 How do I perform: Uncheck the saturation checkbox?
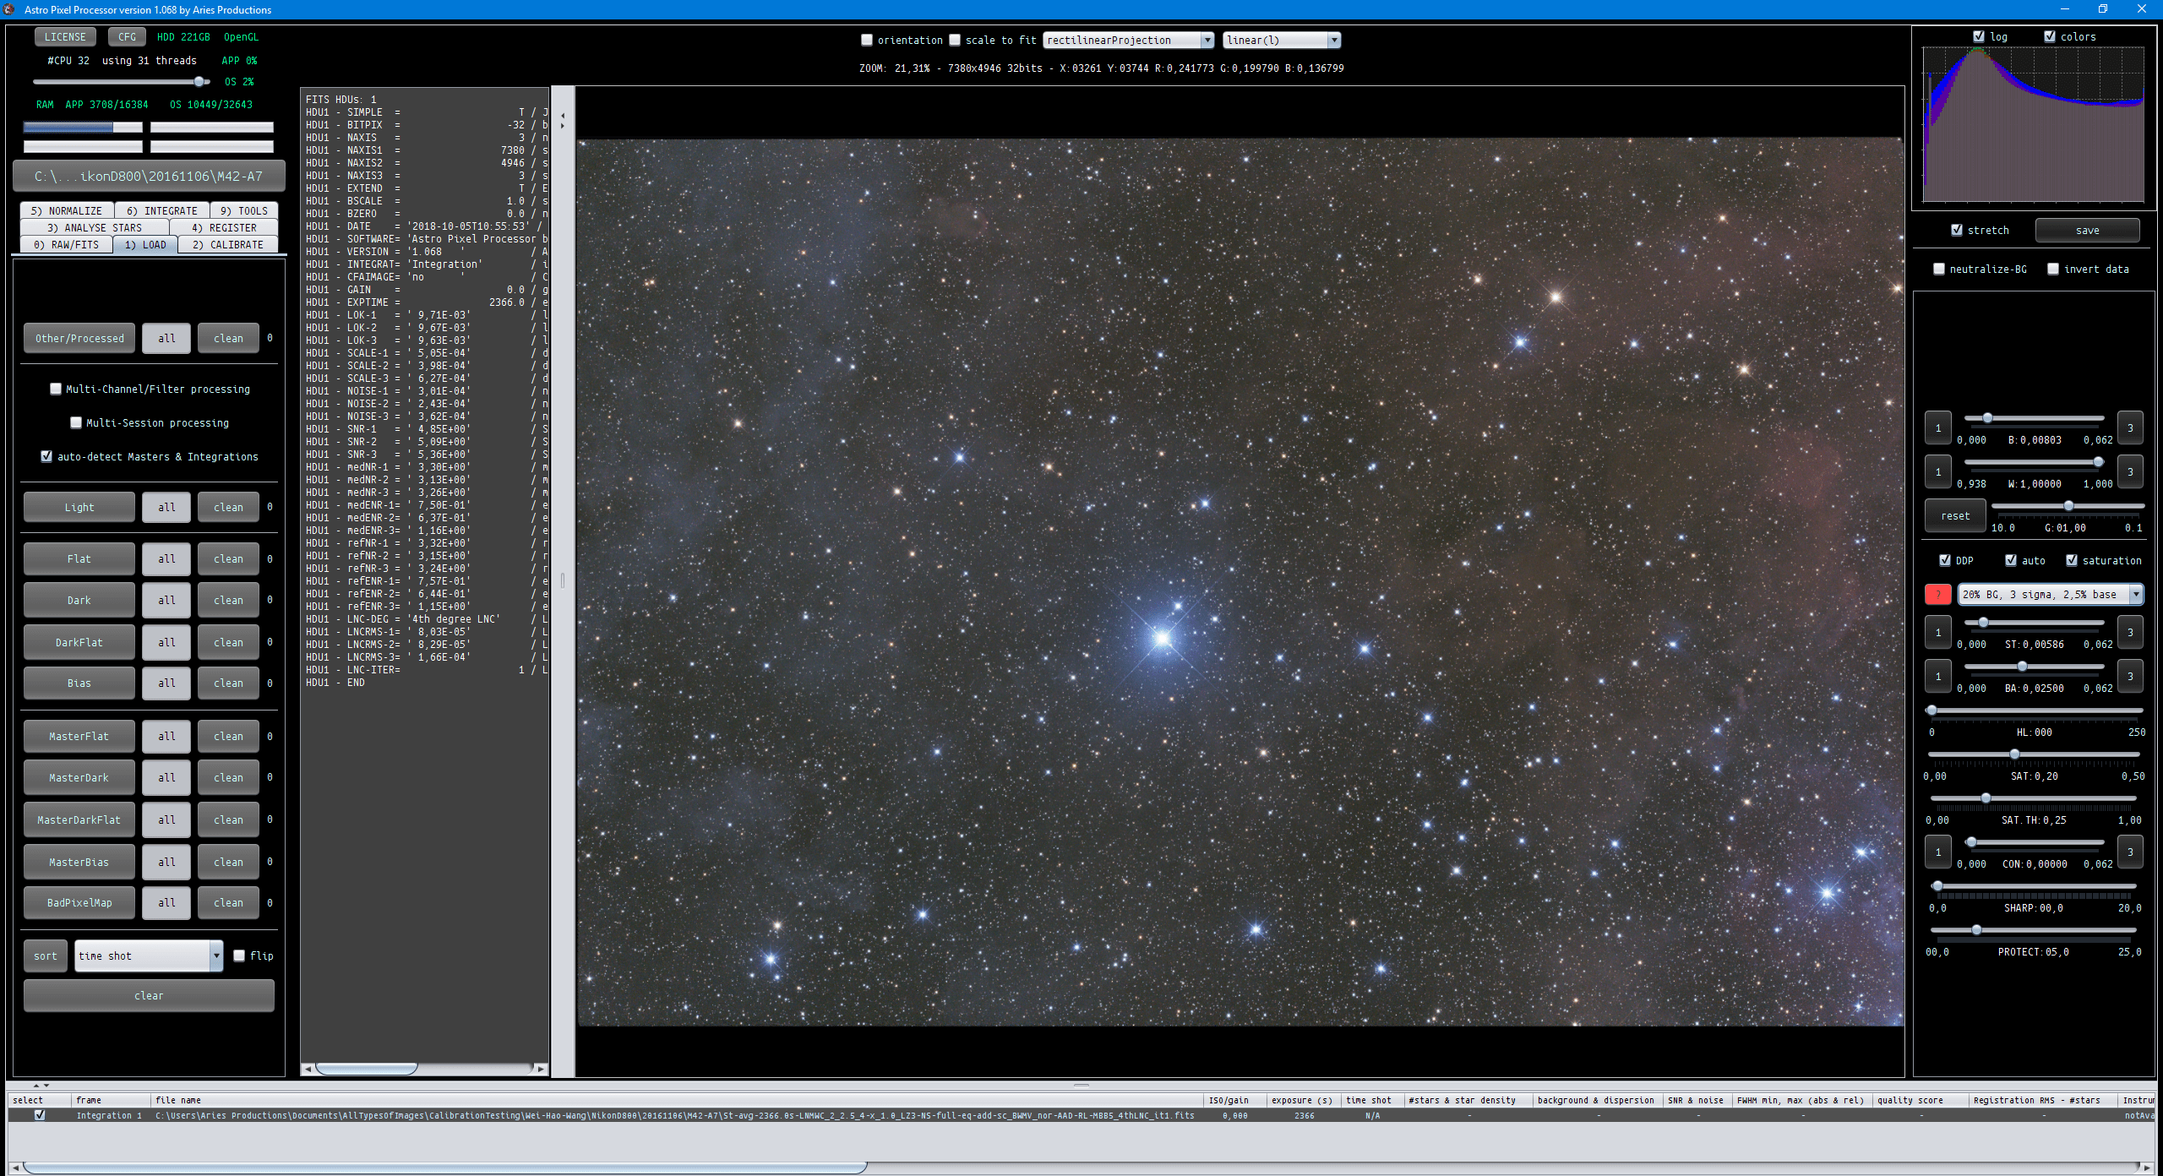(2072, 560)
